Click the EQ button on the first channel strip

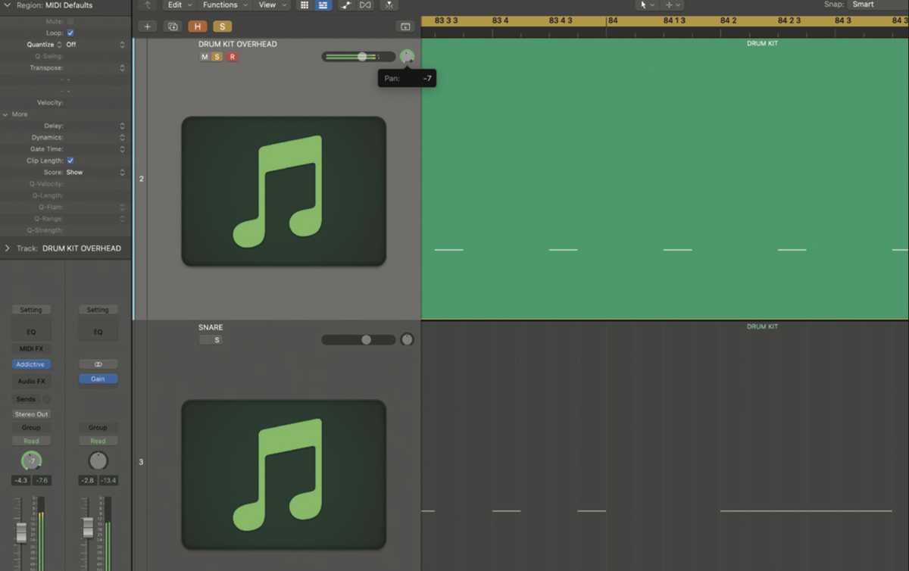click(31, 331)
